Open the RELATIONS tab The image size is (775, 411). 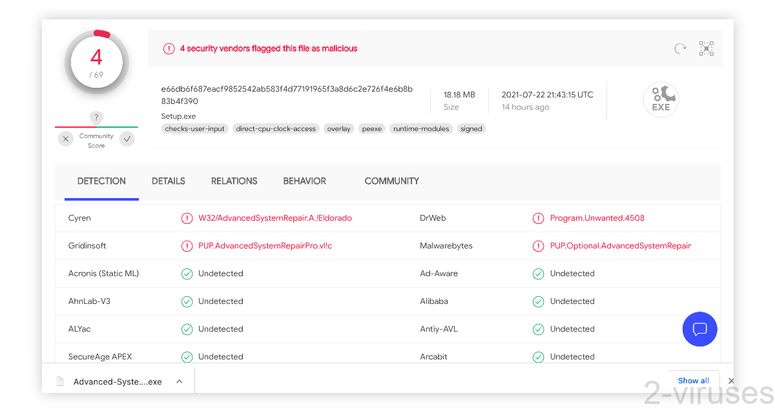pos(234,181)
